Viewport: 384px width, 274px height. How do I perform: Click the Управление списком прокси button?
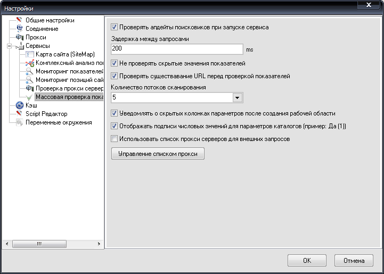point(158,154)
